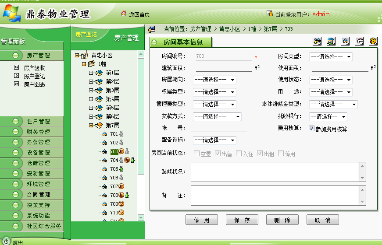Viewport: 382px width, 245px height.
Task: Toggle the 参加费用核算 checkbox
Action: [x=311, y=128]
